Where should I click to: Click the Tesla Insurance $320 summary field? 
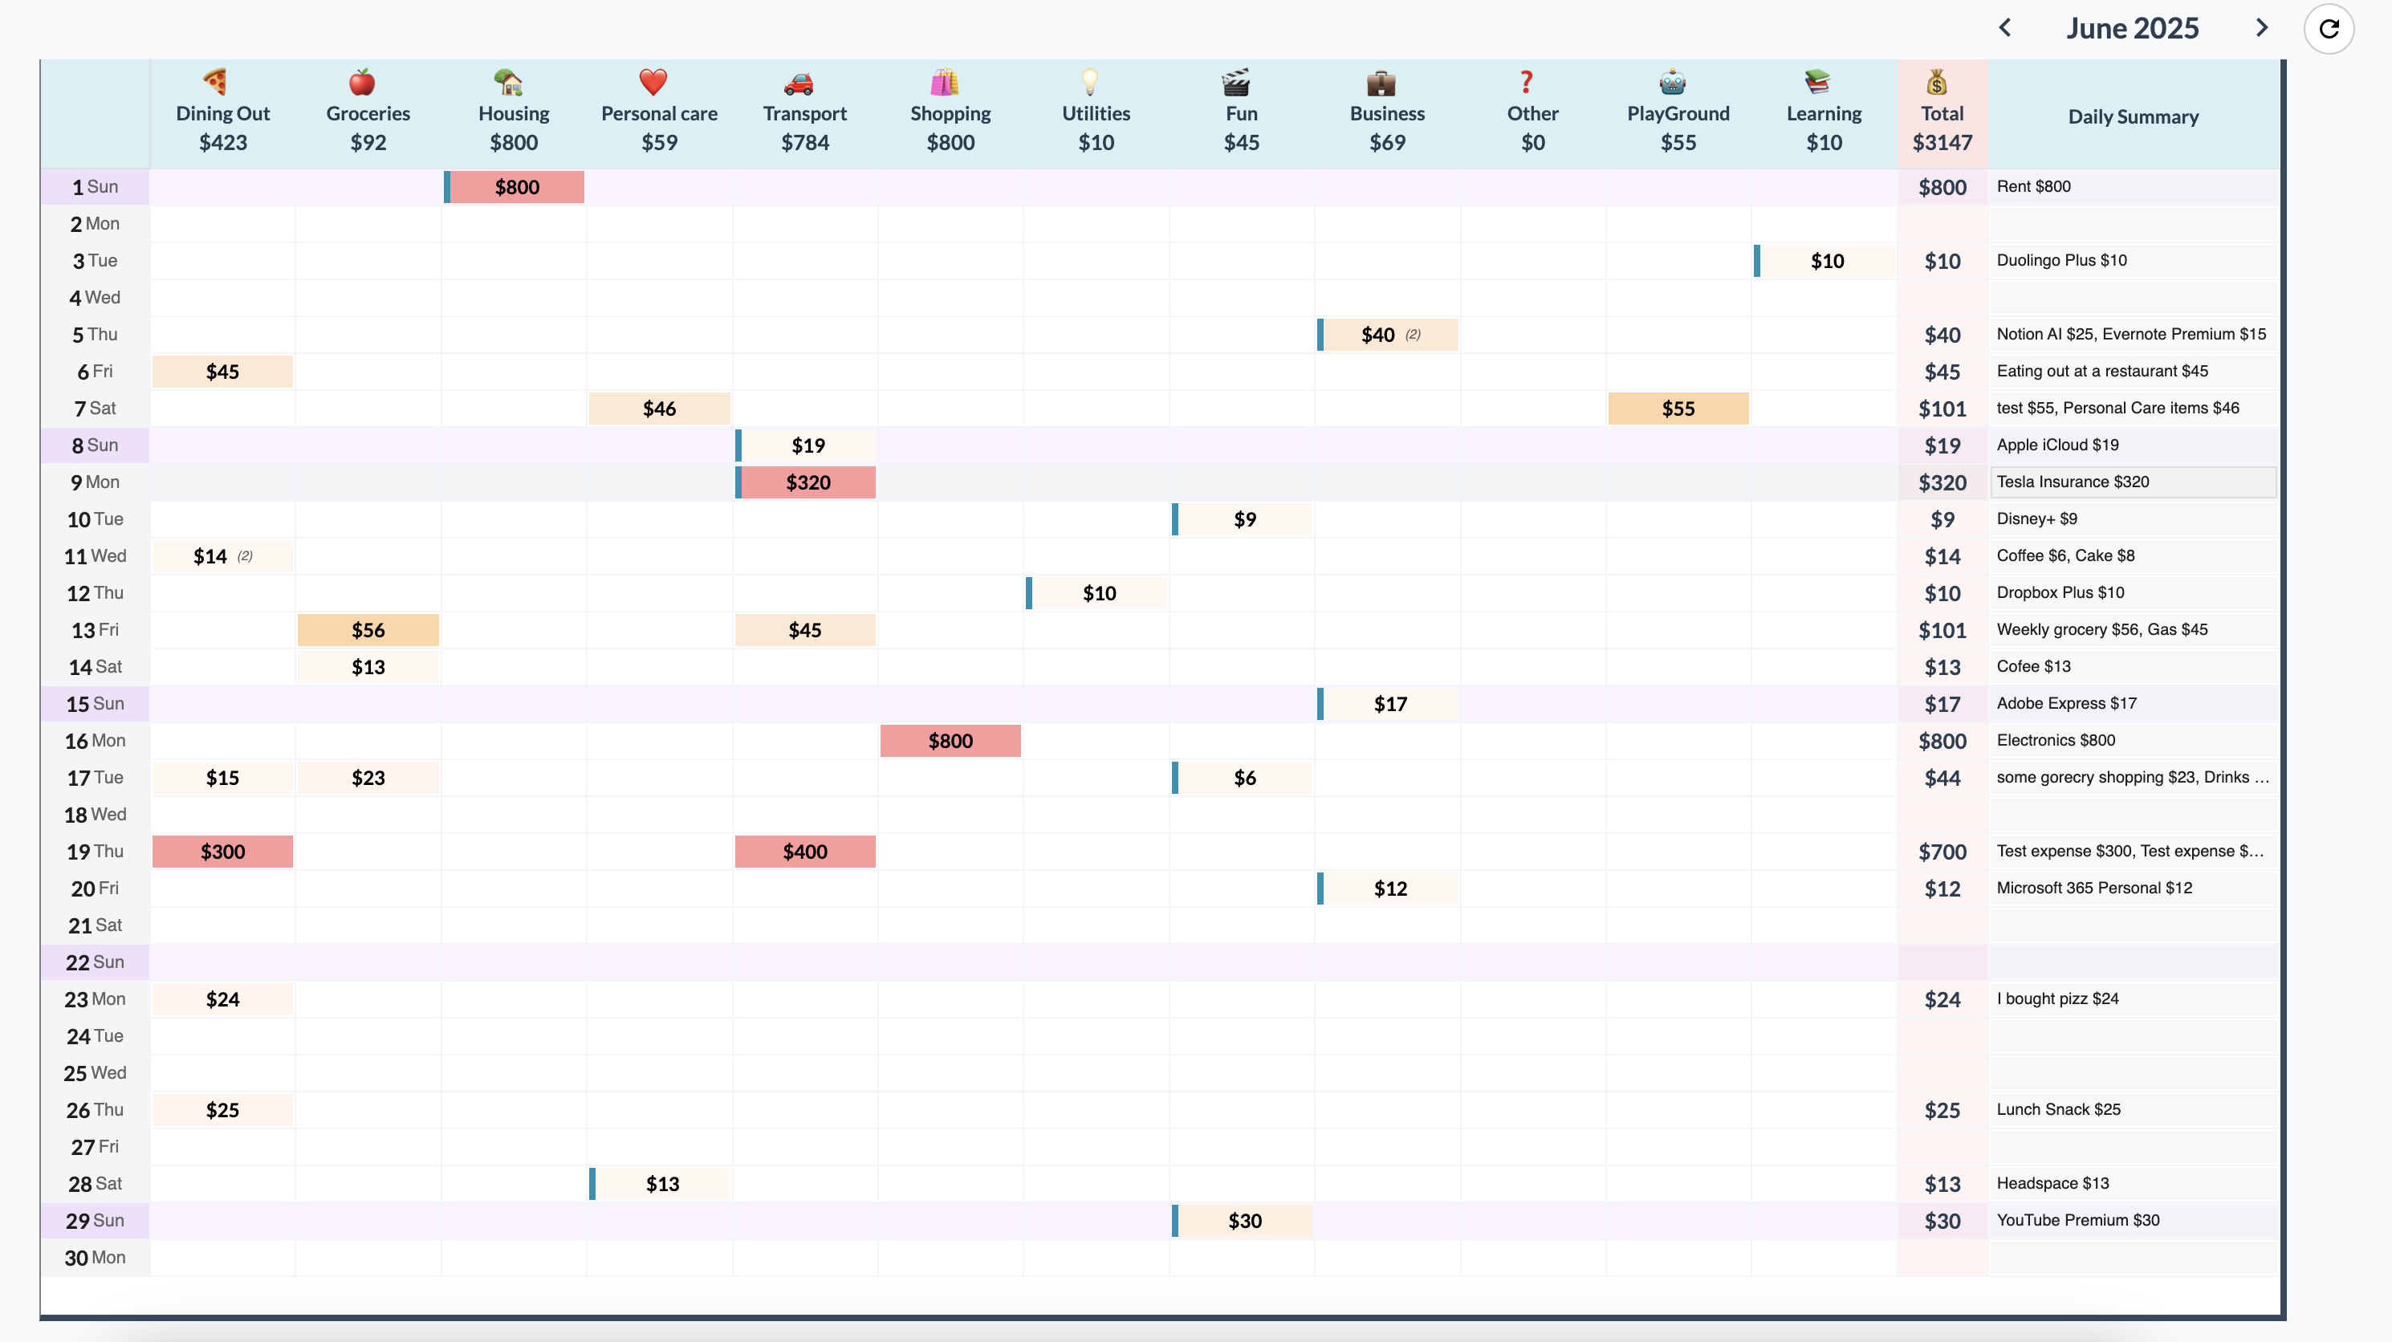[x=2133, y=482]
